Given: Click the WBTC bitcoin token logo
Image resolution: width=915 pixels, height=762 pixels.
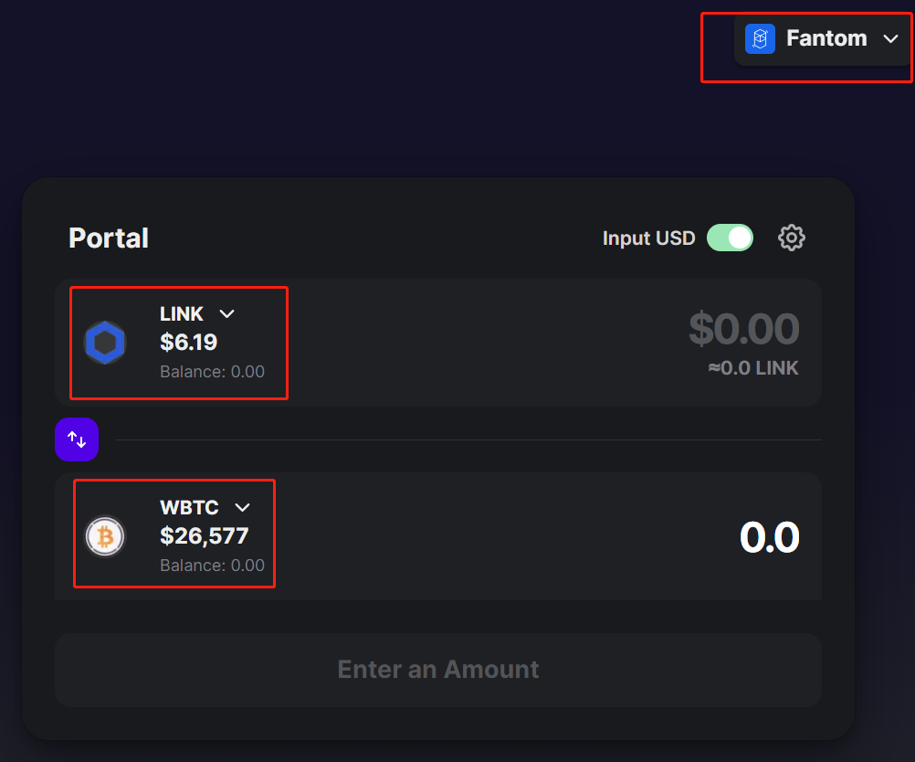Looking at the screenshot, I should (x=105, y=536).
